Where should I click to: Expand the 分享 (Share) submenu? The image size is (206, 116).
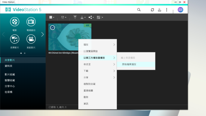coord(97,77)
